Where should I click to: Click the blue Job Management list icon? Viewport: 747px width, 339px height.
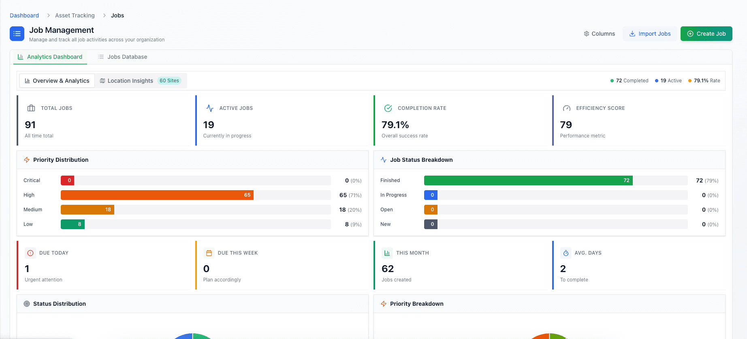pyautogui.click(x=17, y=34)
